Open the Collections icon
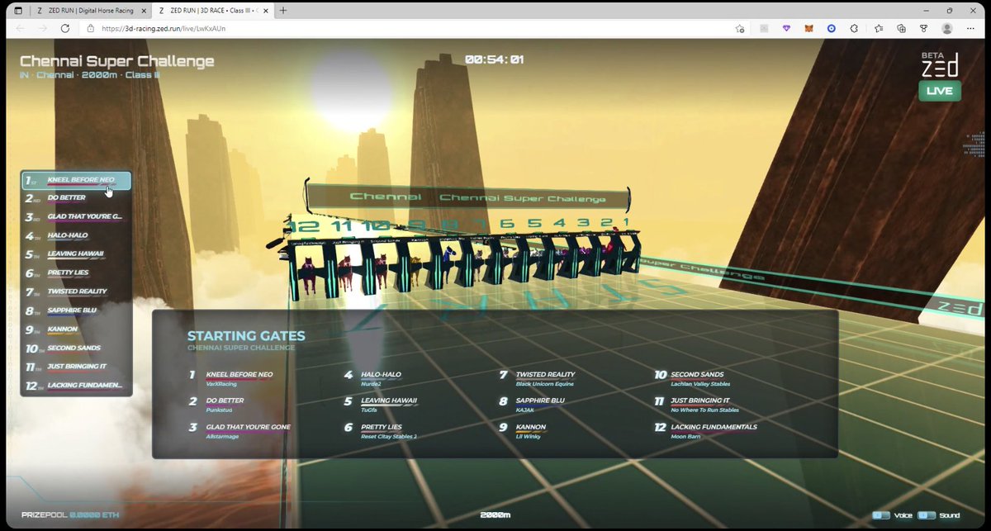 tap(901, 28)
